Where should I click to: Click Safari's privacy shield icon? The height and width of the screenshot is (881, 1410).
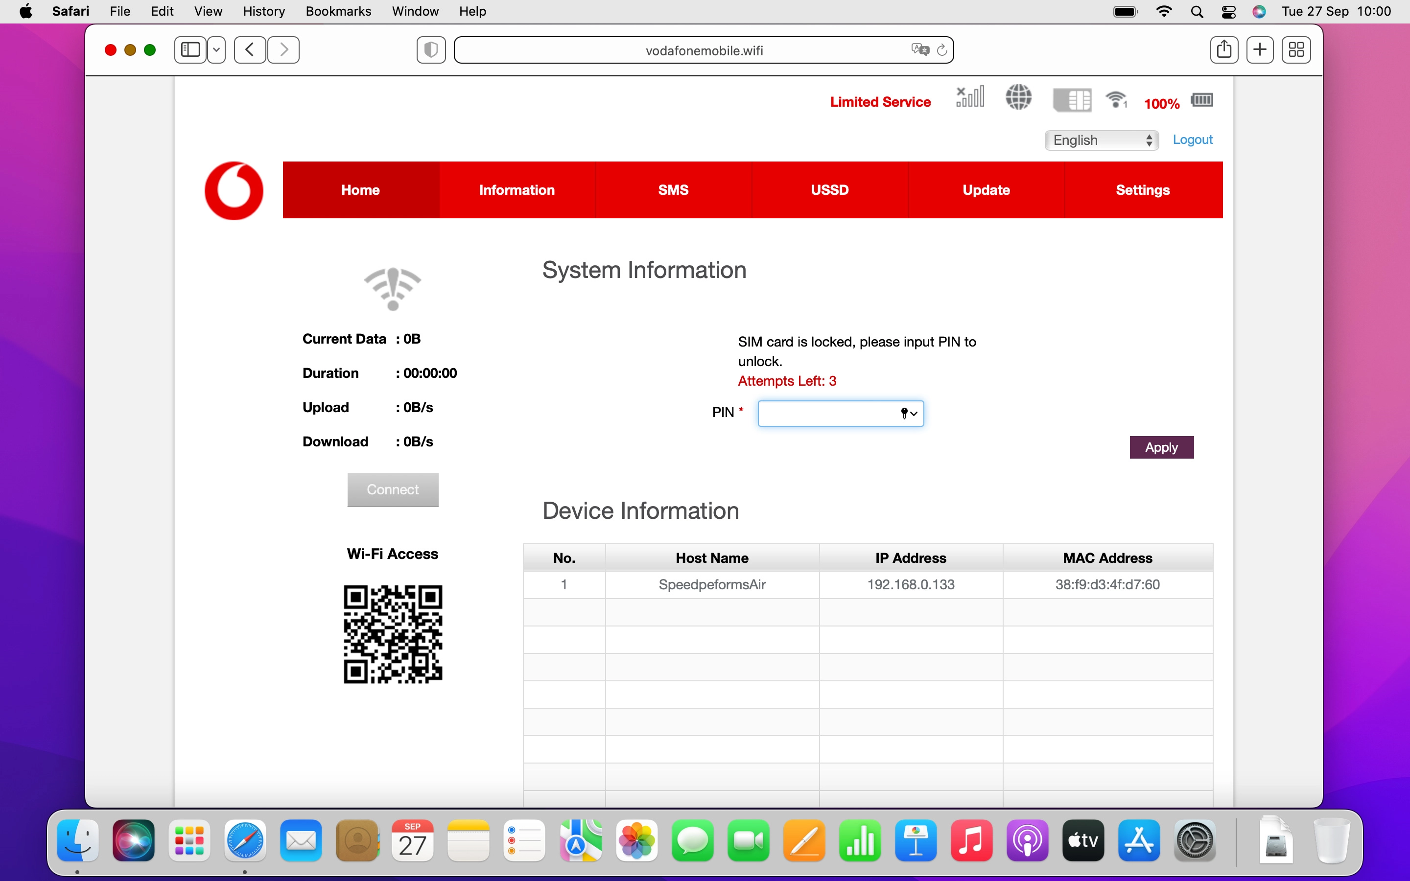point(431,50)
